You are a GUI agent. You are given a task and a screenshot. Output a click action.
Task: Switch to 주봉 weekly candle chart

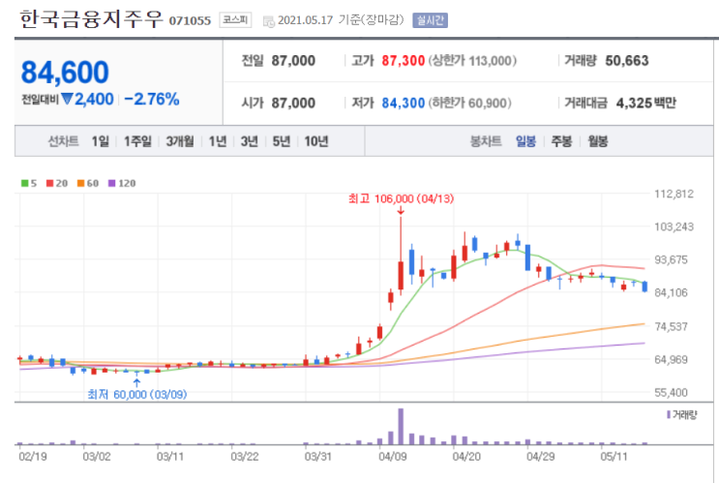561,141
